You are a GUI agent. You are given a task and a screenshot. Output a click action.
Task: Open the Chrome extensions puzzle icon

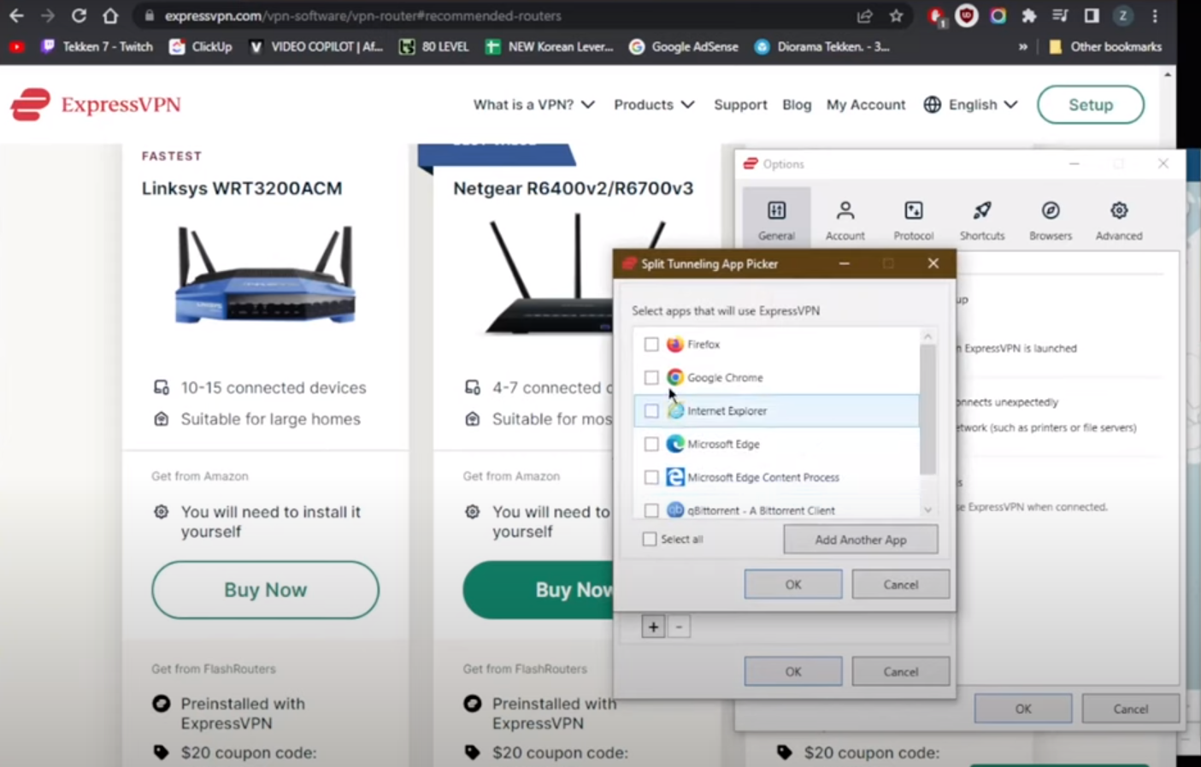click(1029, 15)
